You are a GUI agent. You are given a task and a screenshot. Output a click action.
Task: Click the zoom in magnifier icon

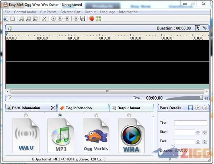(x=22, y=18)
